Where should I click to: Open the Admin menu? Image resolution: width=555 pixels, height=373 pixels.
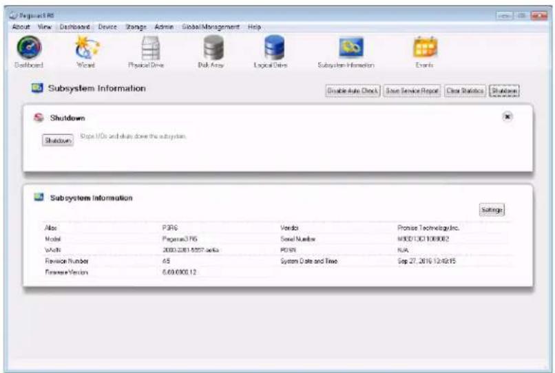[165, 27]
